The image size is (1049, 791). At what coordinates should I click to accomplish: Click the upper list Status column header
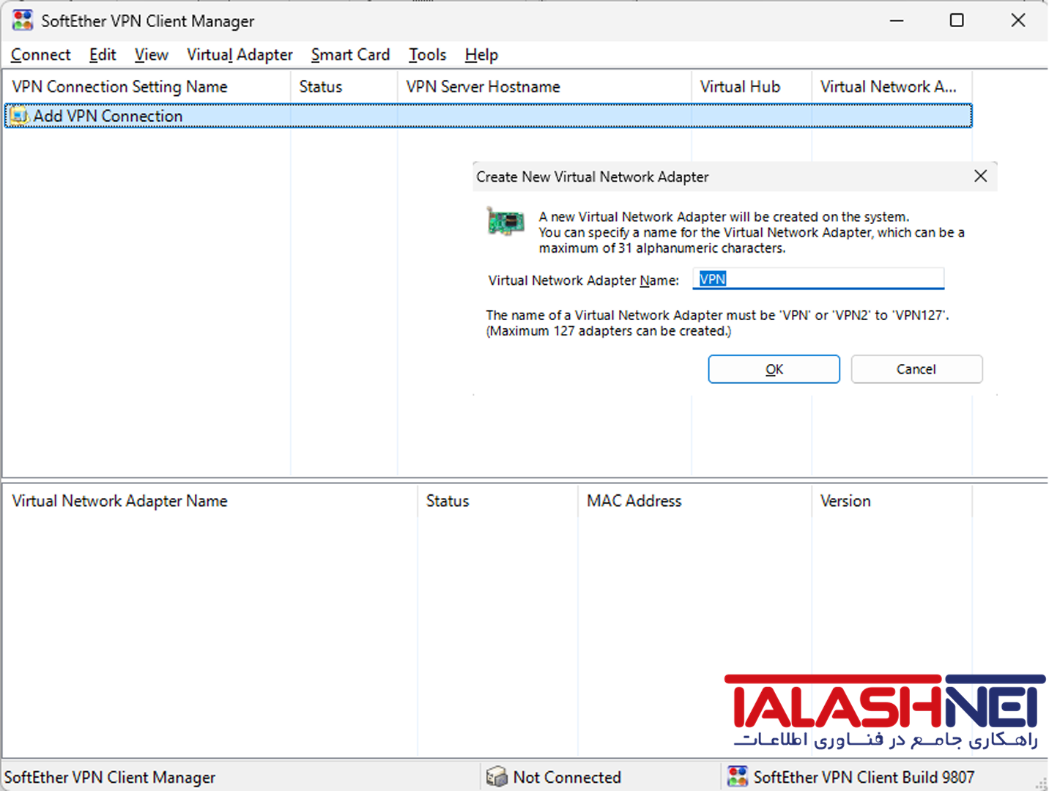(344, 86)
